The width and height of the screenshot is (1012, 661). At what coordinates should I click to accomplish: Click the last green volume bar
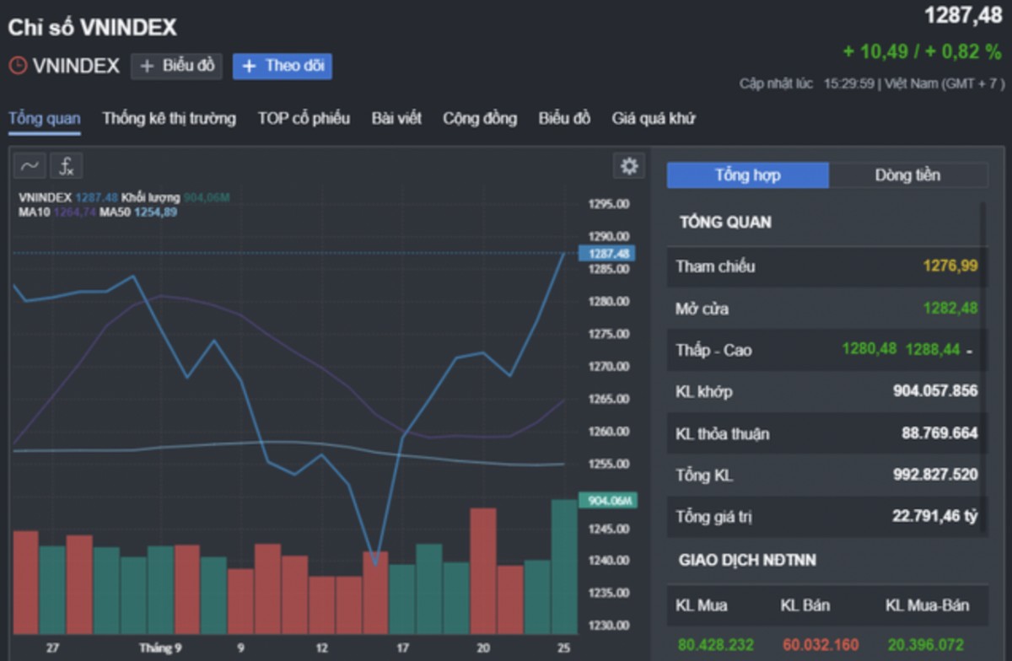coord(563,566)
